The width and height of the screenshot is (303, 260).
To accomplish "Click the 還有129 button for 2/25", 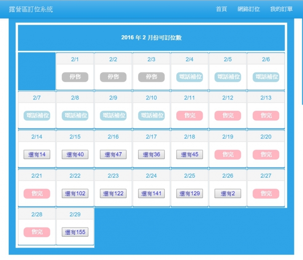I will coord(189,194).
